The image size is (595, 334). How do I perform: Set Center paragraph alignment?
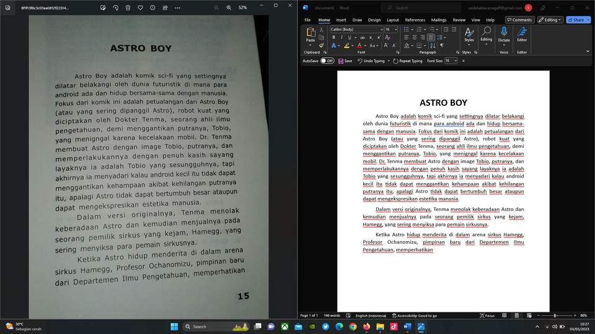pos(415,38)
